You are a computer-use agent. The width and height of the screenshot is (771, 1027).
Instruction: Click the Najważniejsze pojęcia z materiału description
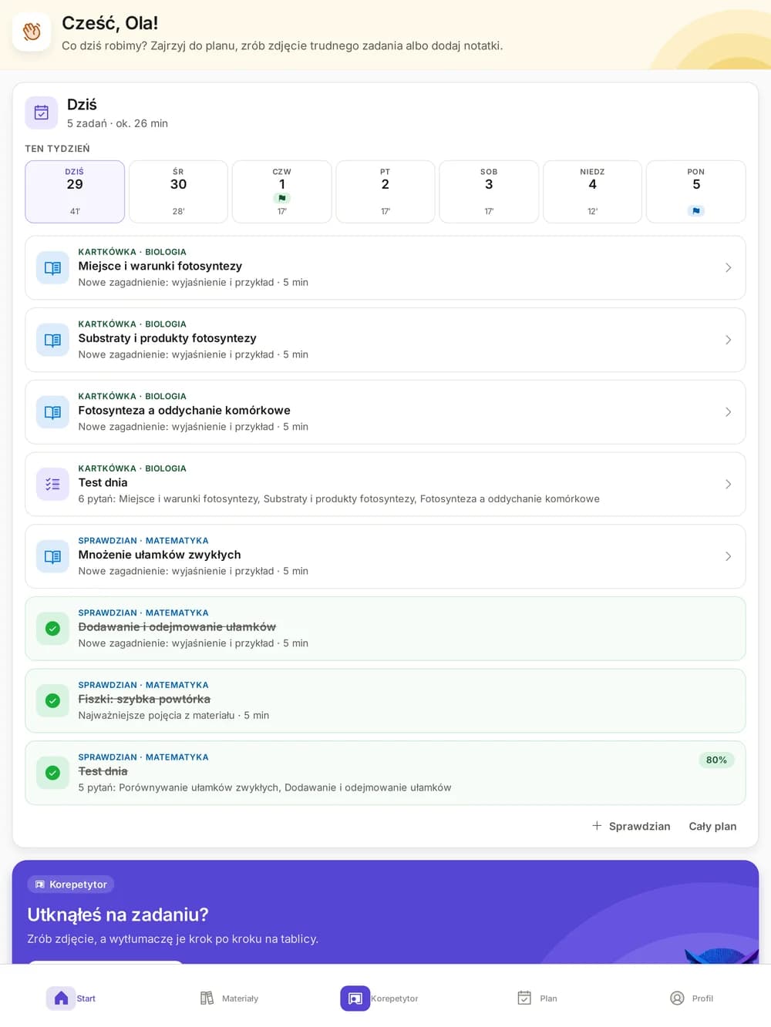157,716
